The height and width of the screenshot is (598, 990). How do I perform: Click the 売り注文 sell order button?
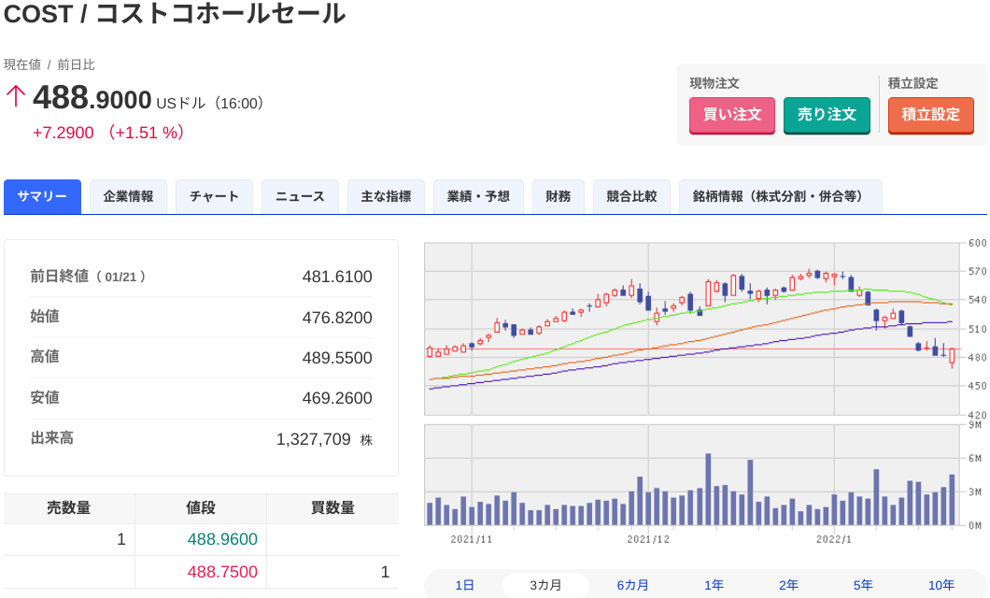click(827, 115)
